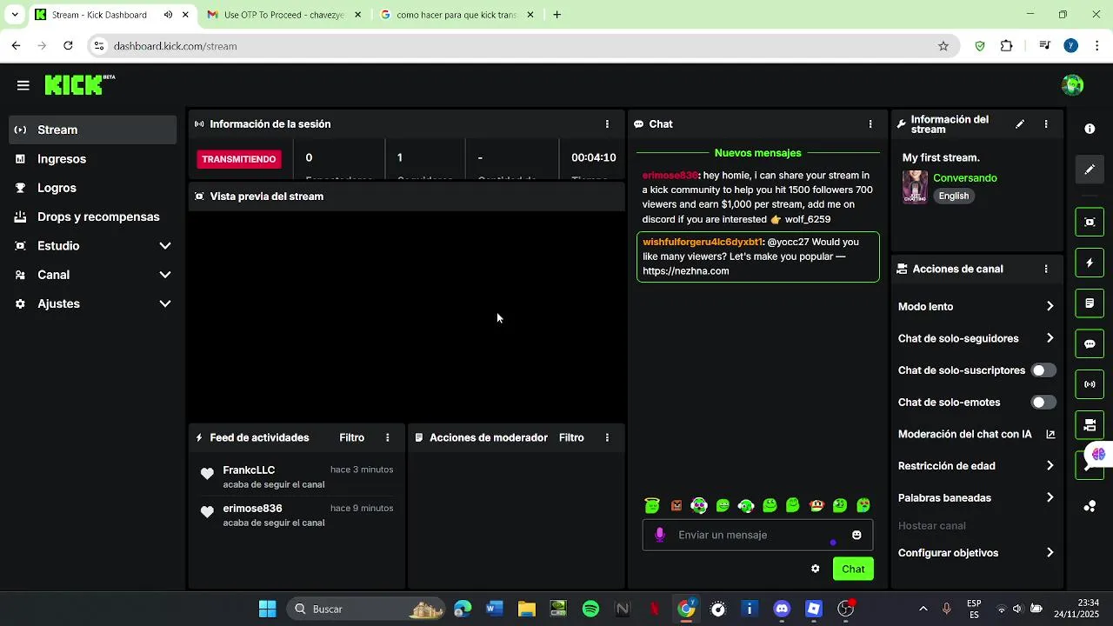Open Chrome tab search dropdown arrow
Screen dimensions: 1113x626
click(x=15, y=15)
